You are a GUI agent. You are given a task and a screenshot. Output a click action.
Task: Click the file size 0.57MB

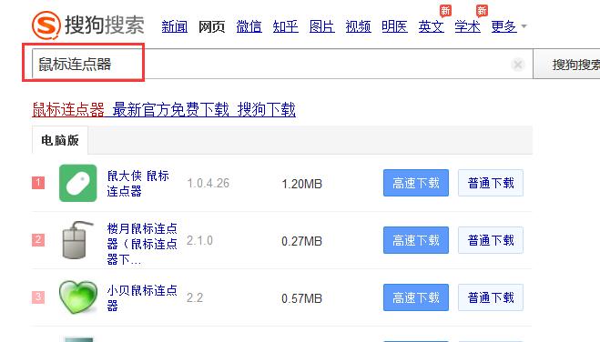tap(302, 298)
